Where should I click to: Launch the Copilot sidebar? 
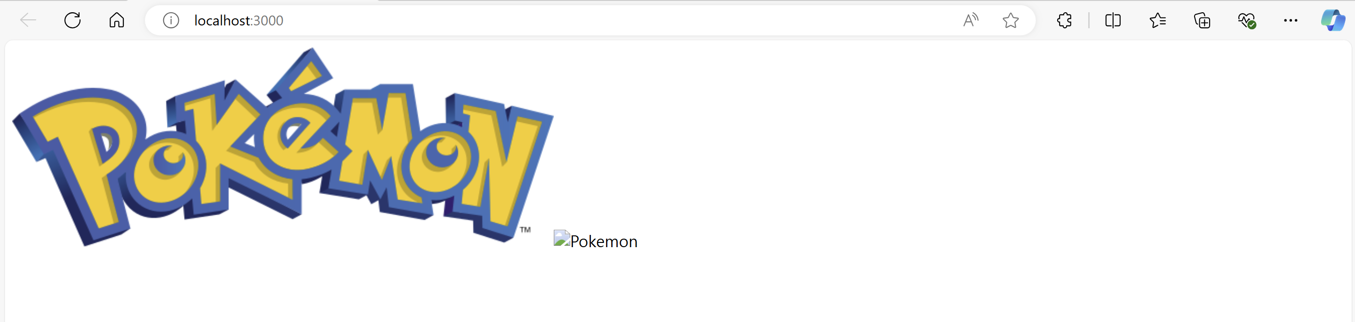[x=1333, y=21]
